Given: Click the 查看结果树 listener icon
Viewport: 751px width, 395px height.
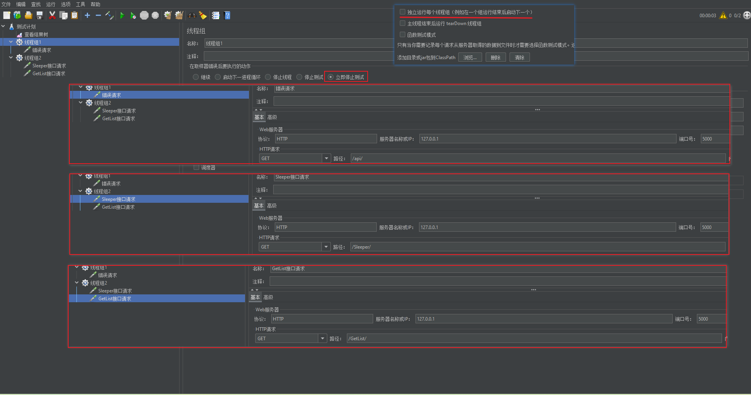Looking at the screenshot, I should click(x=20, y=34).
